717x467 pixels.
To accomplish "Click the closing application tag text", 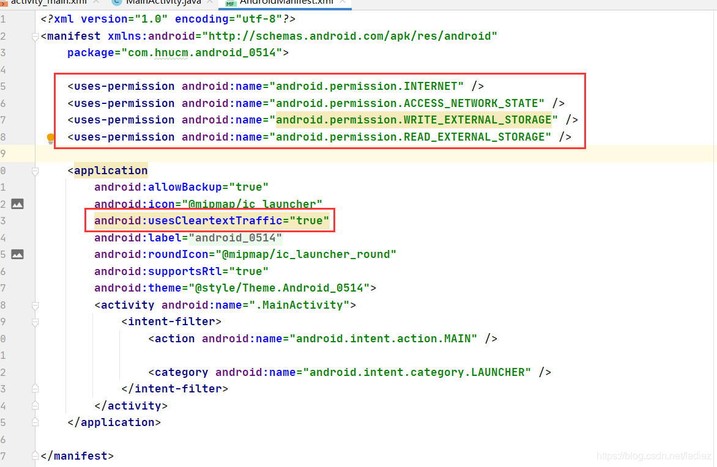I will click(x=114, y=422).
